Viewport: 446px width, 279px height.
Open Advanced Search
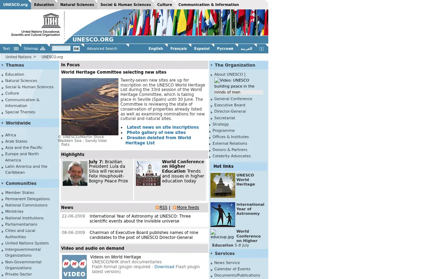(x=102, y=49)
